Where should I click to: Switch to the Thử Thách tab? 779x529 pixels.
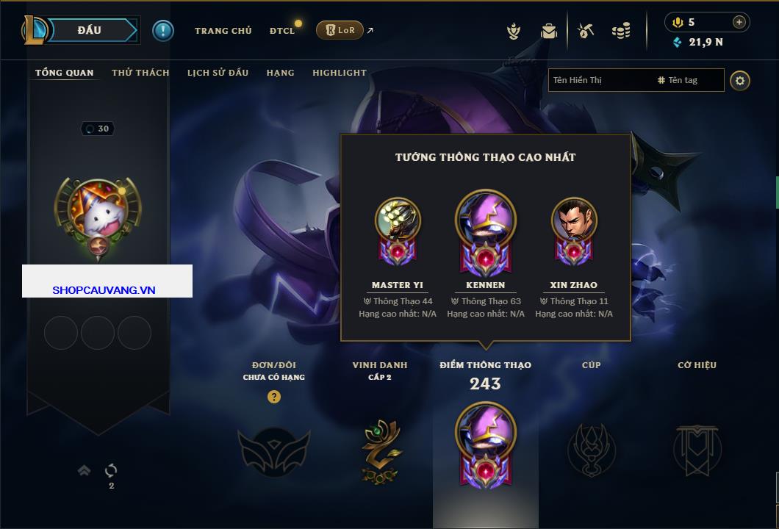point(140,73)
